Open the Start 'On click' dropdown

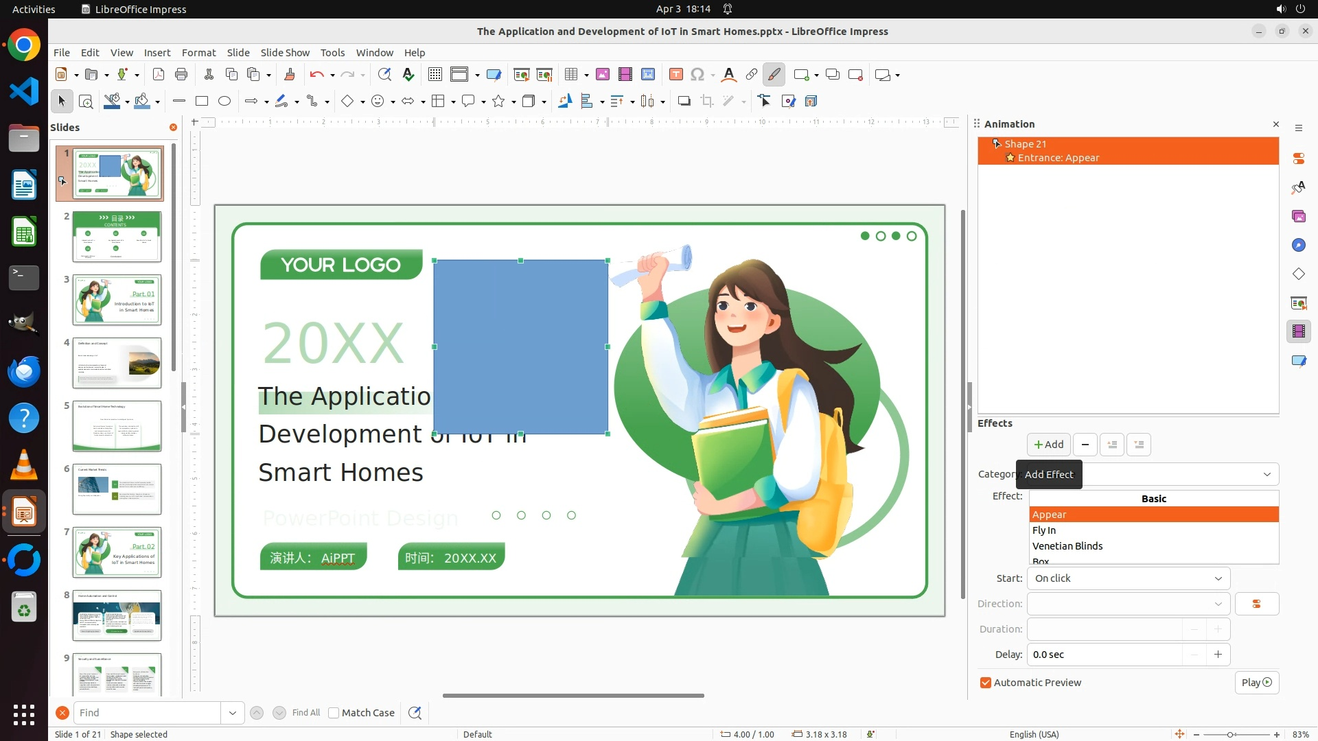tap(1129, 578)
